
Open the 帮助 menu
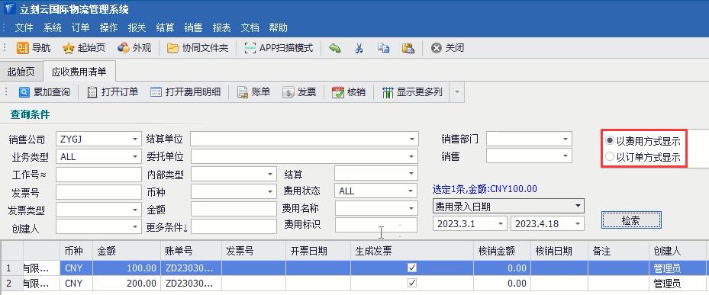pyautogui.click(x=278, y=28)
